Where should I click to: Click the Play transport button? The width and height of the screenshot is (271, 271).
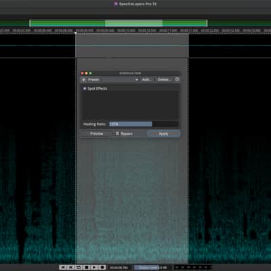[94, 268]
